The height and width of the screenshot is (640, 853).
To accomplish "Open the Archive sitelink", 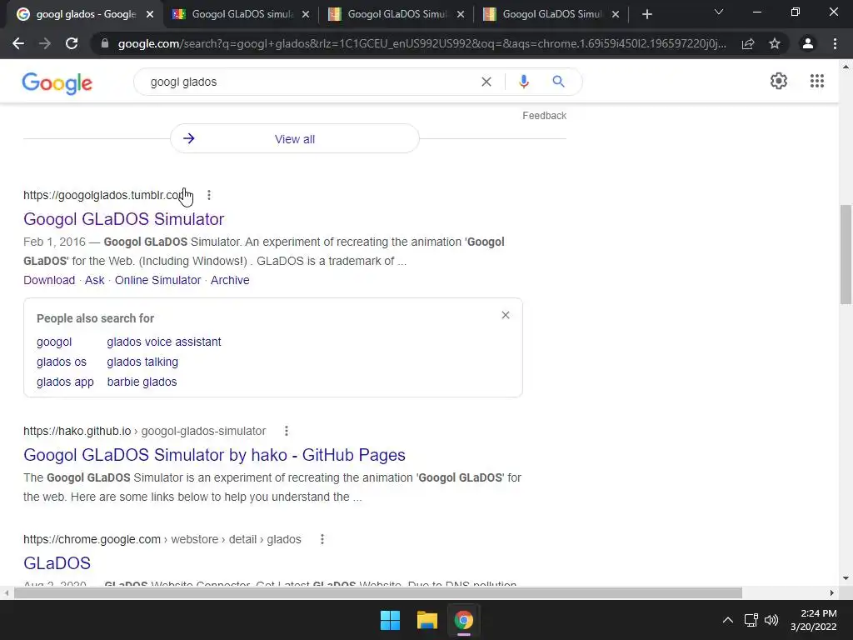I will [230, 280].
